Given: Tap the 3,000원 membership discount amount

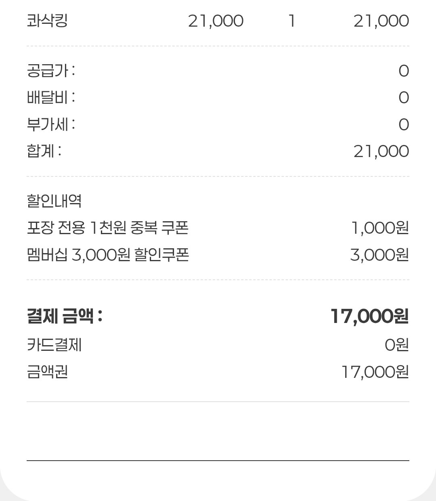Looking at the screenshot, I should click(379, 255).
